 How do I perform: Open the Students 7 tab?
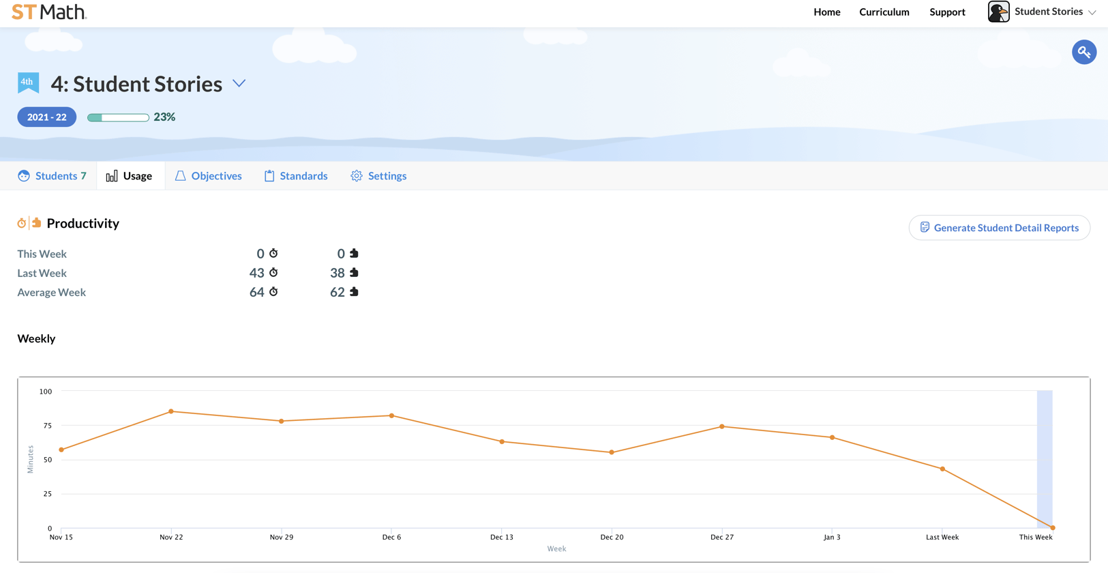(x=53, y=175)
